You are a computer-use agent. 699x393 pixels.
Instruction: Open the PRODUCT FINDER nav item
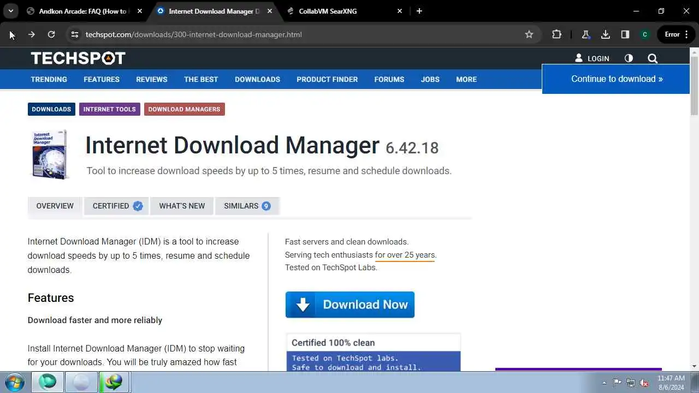pyautogui.click(x=327, y=79)
